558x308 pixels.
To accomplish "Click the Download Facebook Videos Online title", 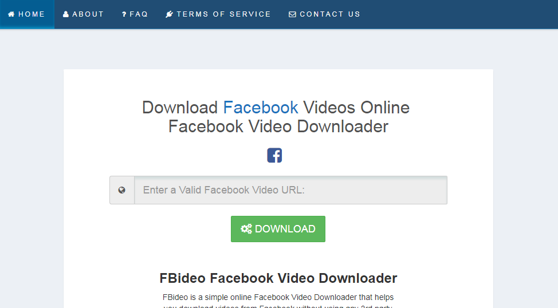I will pos(276,108).
